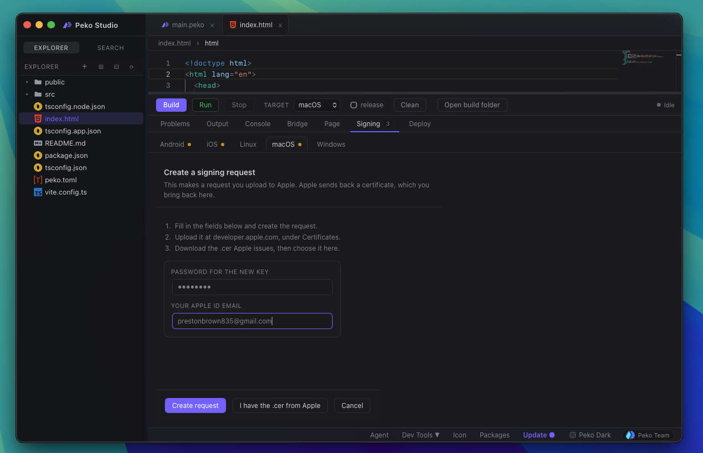This screenshot has height=453, width=703.
Task: Toggle the release checkbox
Action: tap(354, 105)
